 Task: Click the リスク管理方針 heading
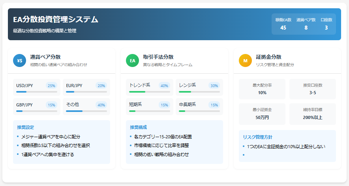tap(257, 137)
